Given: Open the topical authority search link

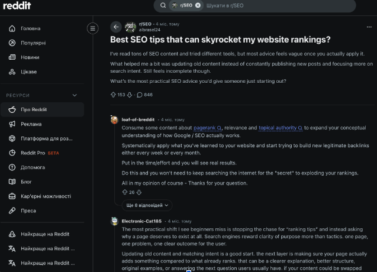Looking at the screenshot, I should click(281, 128).
